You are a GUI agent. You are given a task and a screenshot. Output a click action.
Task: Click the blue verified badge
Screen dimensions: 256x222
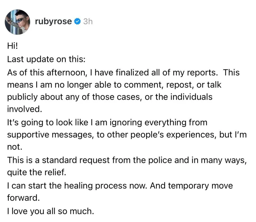pos(77,22)
